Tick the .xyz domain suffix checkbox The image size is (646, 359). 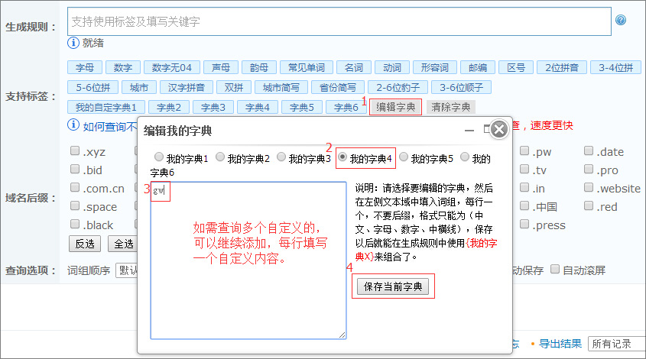[75, 151]
